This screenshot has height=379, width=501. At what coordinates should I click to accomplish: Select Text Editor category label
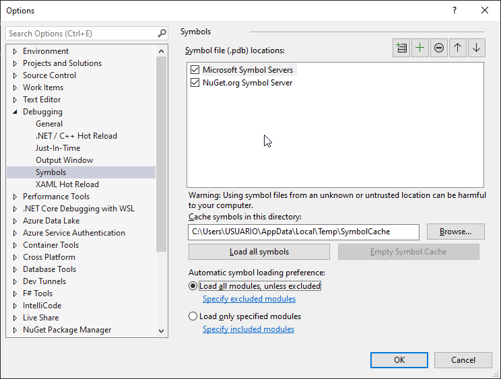pos(42,100)
